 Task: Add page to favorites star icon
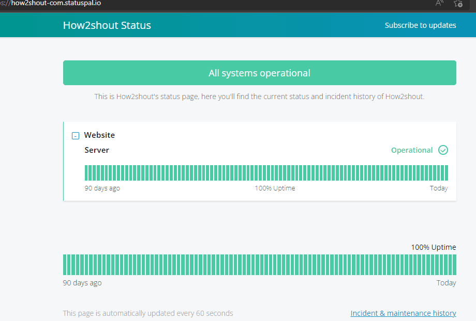(458, 3)
